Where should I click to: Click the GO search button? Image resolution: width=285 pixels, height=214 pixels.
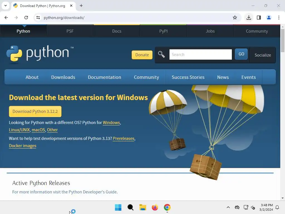241,54
